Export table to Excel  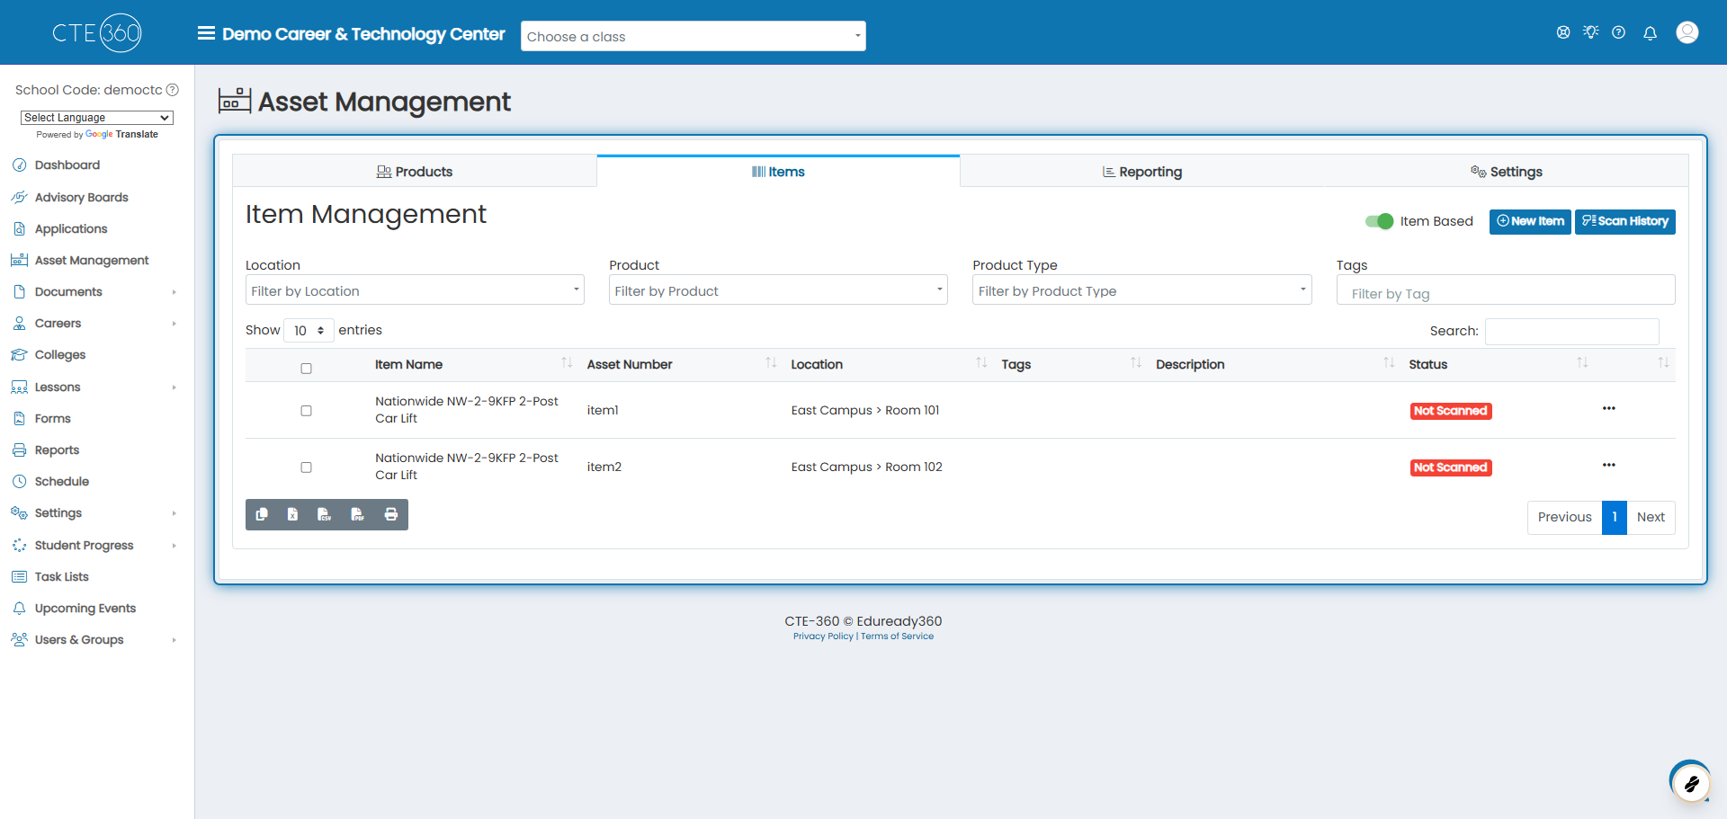(x=293, y=514)
